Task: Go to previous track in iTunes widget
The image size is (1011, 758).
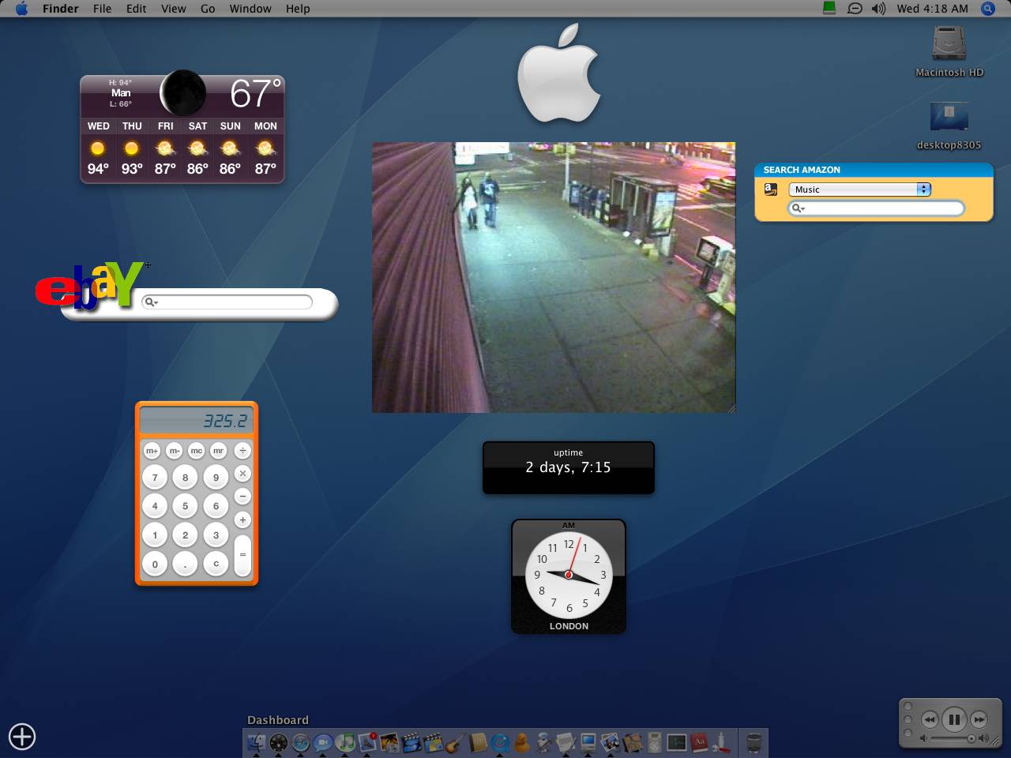Action: pos(929,719)
